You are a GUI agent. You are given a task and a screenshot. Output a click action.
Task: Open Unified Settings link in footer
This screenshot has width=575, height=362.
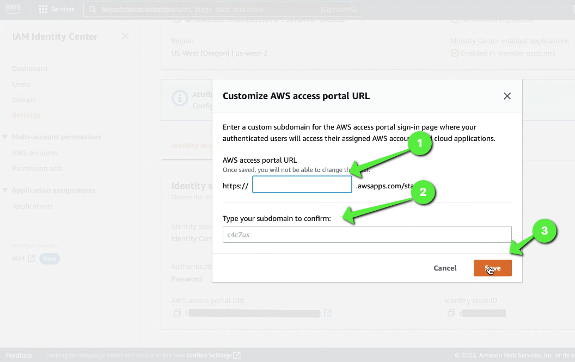click(x=209, y=355)
